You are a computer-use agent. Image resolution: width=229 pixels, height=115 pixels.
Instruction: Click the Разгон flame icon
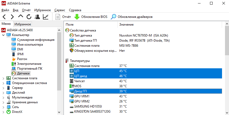pyautogui.click(x=14, y=59)
